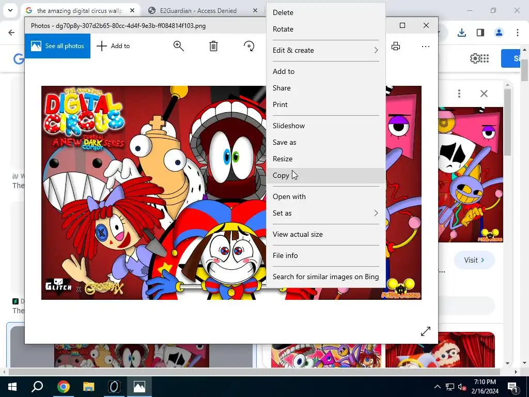This screenshot has height=397, width=529.
Task: Close the E2Guardian Access Denied tab
Action: (x=255, y=10)
